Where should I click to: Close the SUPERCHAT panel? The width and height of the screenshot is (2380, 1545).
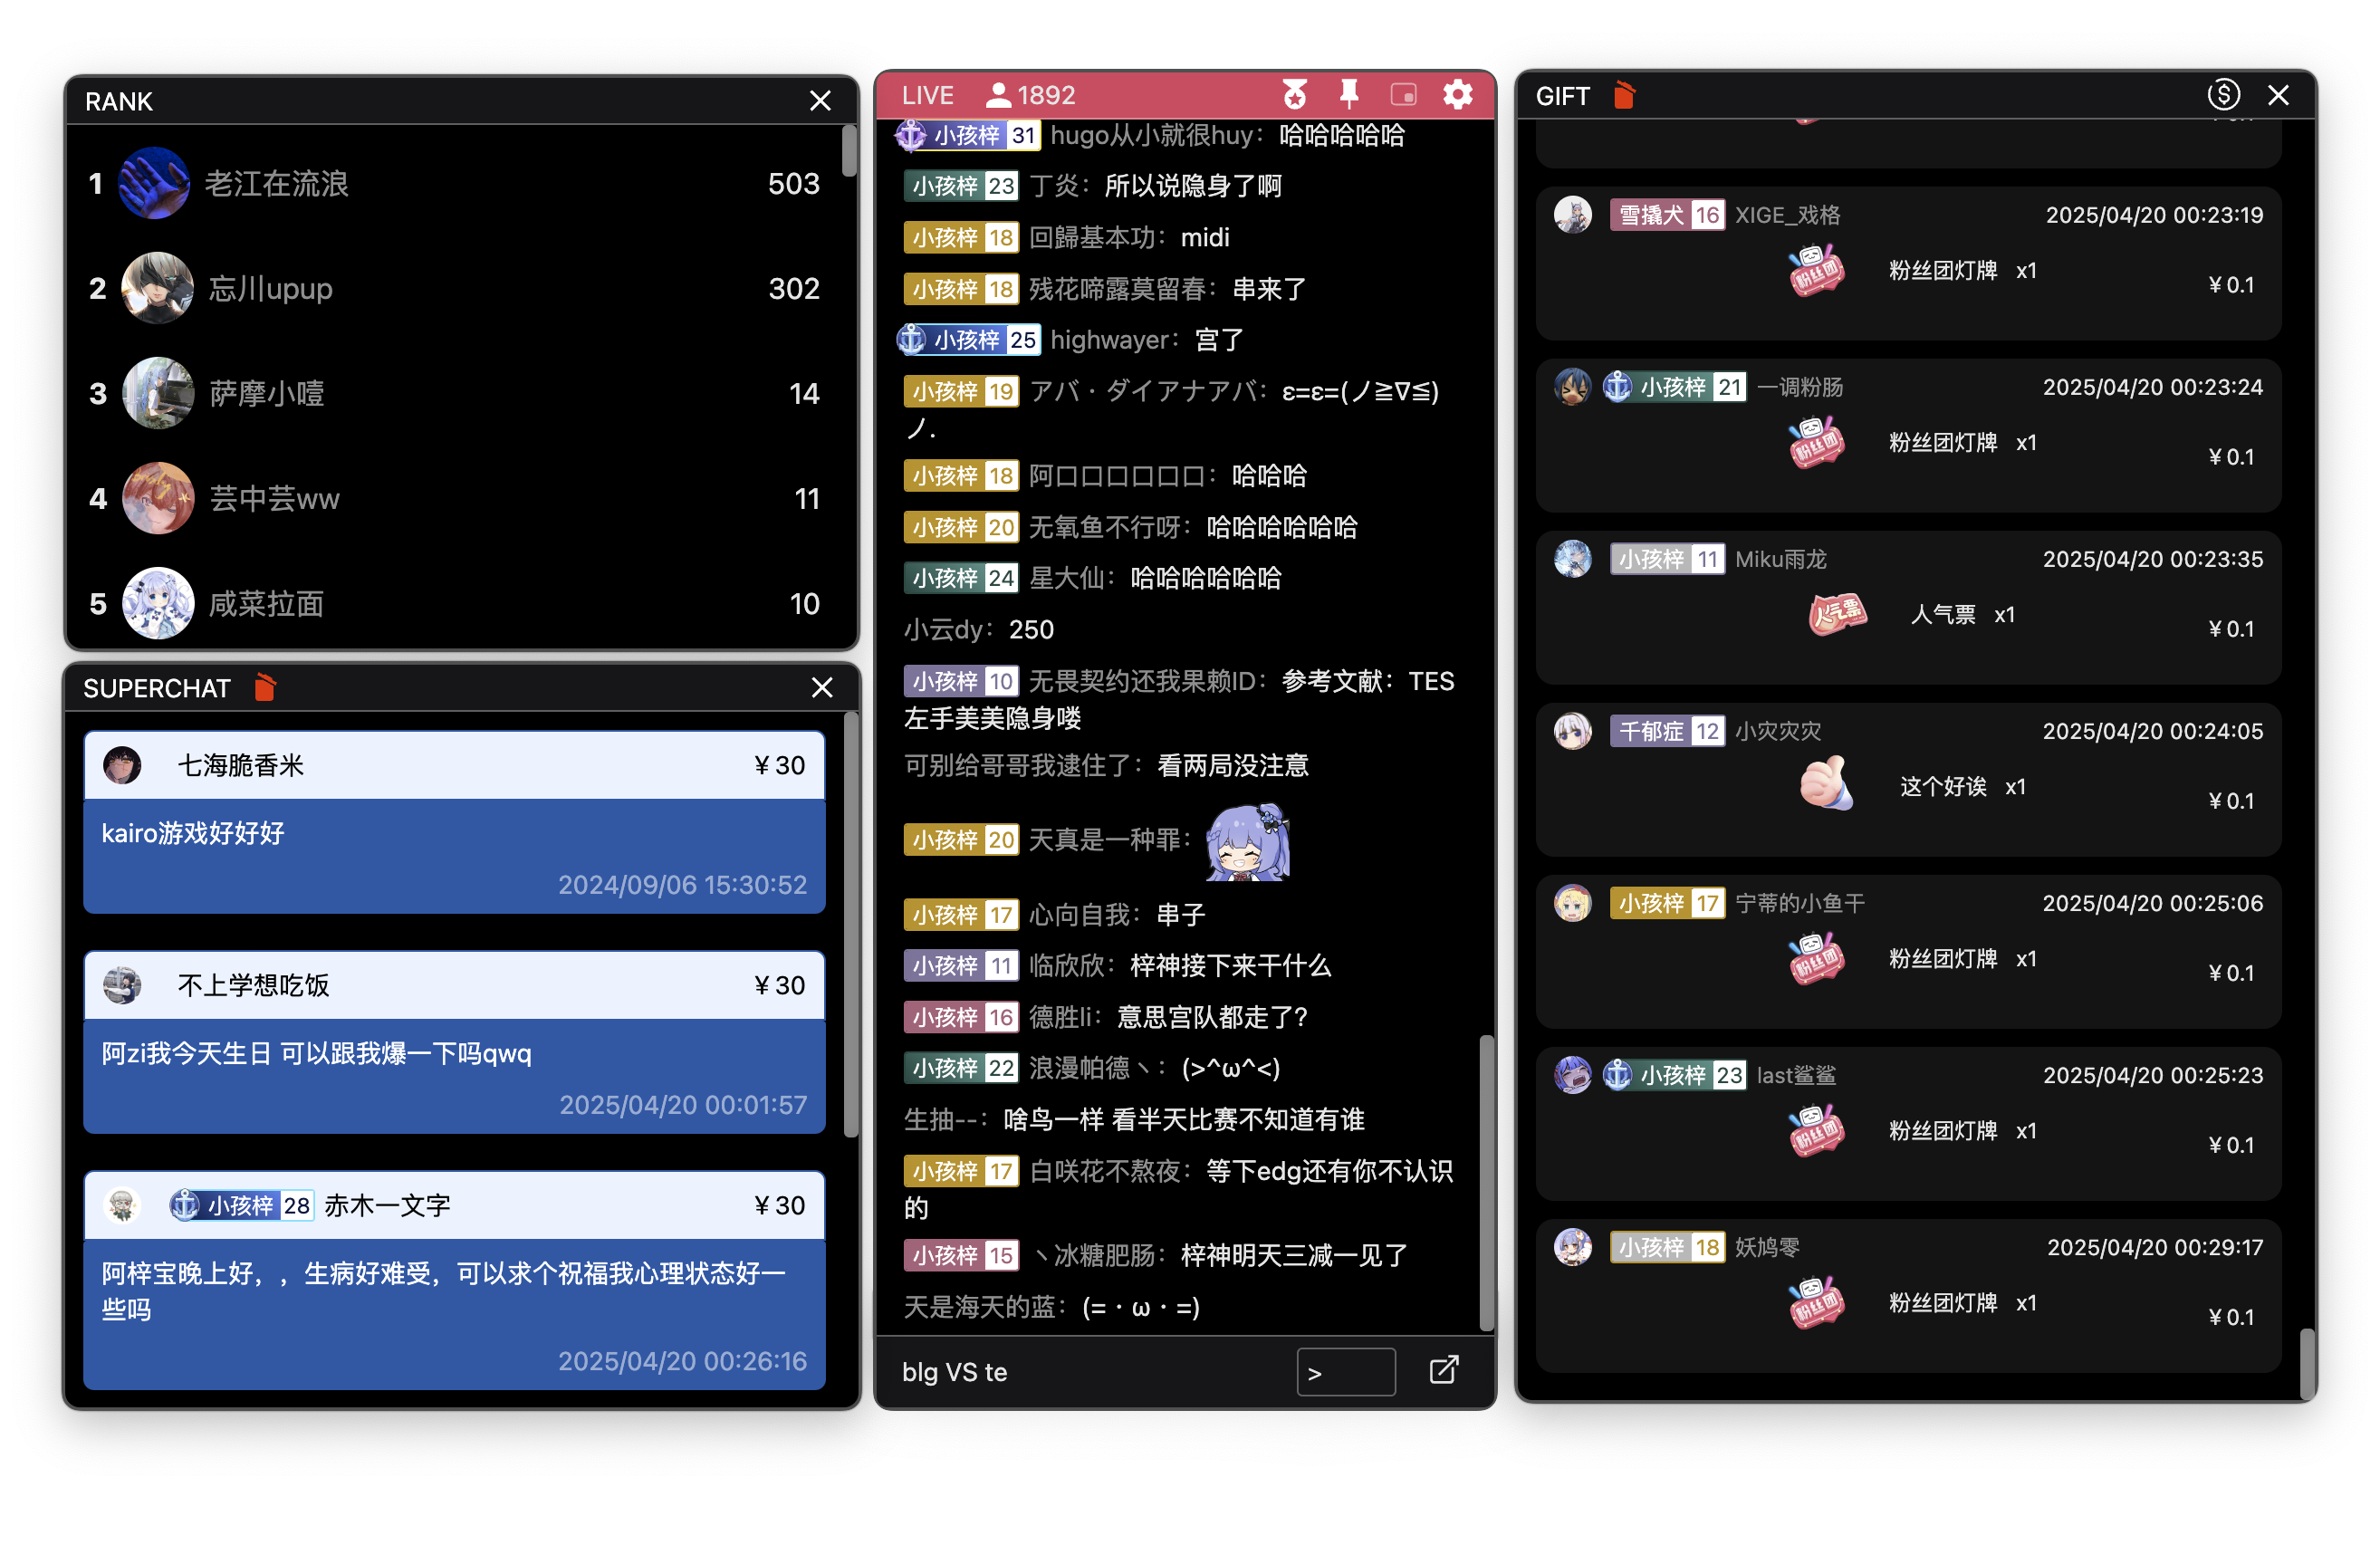[x=822, y=687]
